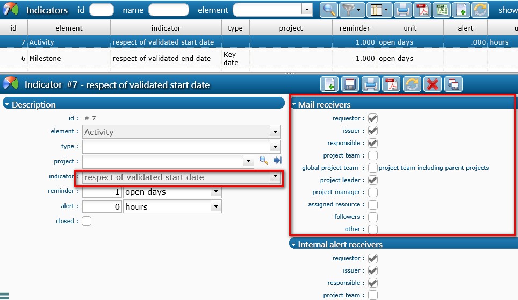Viewport: 518px width, 300px height.
Task: Go to project using the arrow icon
Action: pyautogui.click(x=277, y=160)
